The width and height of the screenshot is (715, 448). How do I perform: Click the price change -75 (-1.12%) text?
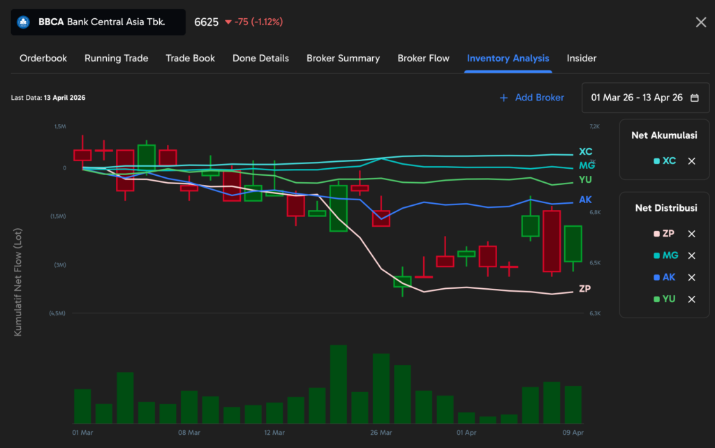point(258,22)
